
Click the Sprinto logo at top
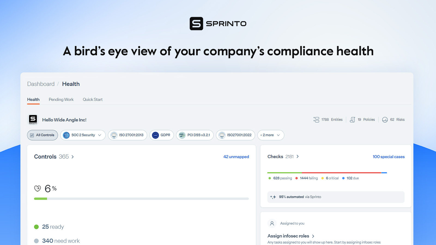click(218, 24)
